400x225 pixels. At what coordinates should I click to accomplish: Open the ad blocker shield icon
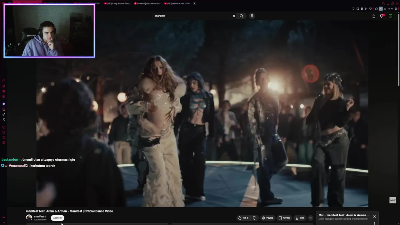click(362, 9)
